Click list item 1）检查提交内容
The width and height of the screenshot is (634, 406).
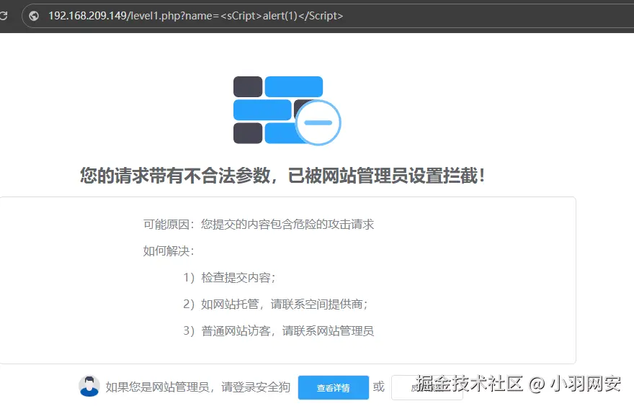pyautogui.click(x=229, y=278)
